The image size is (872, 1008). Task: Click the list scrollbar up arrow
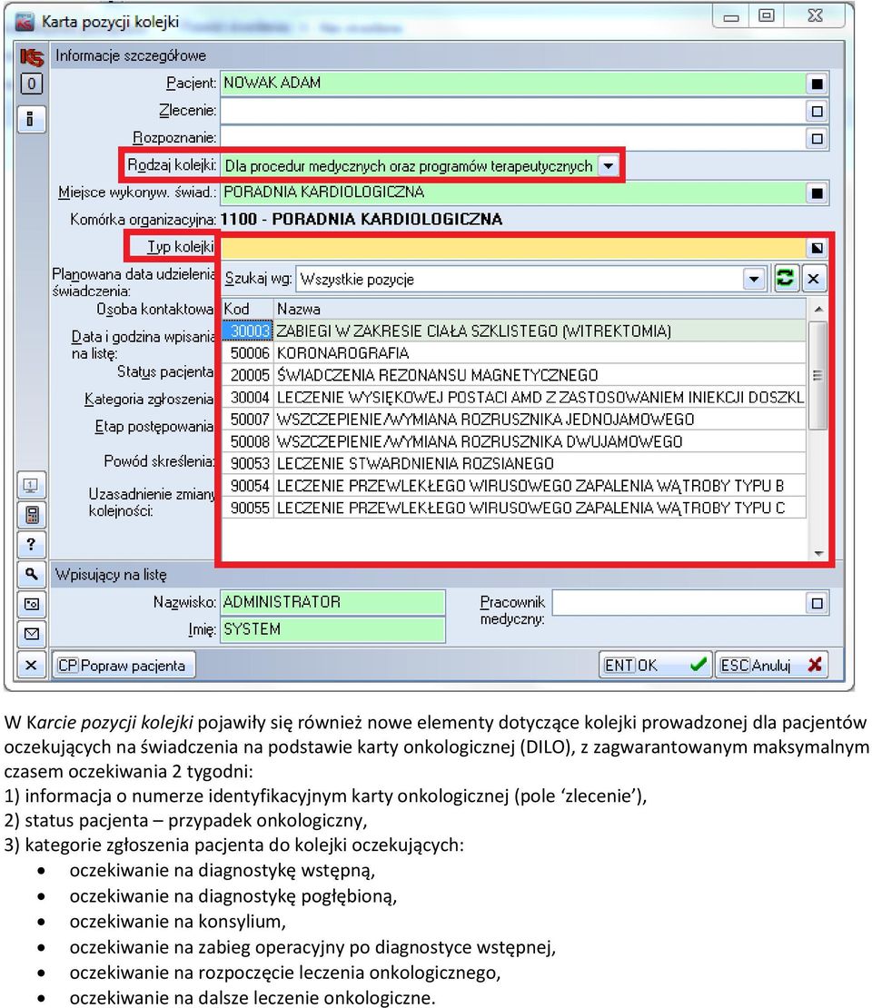[818, 310]
